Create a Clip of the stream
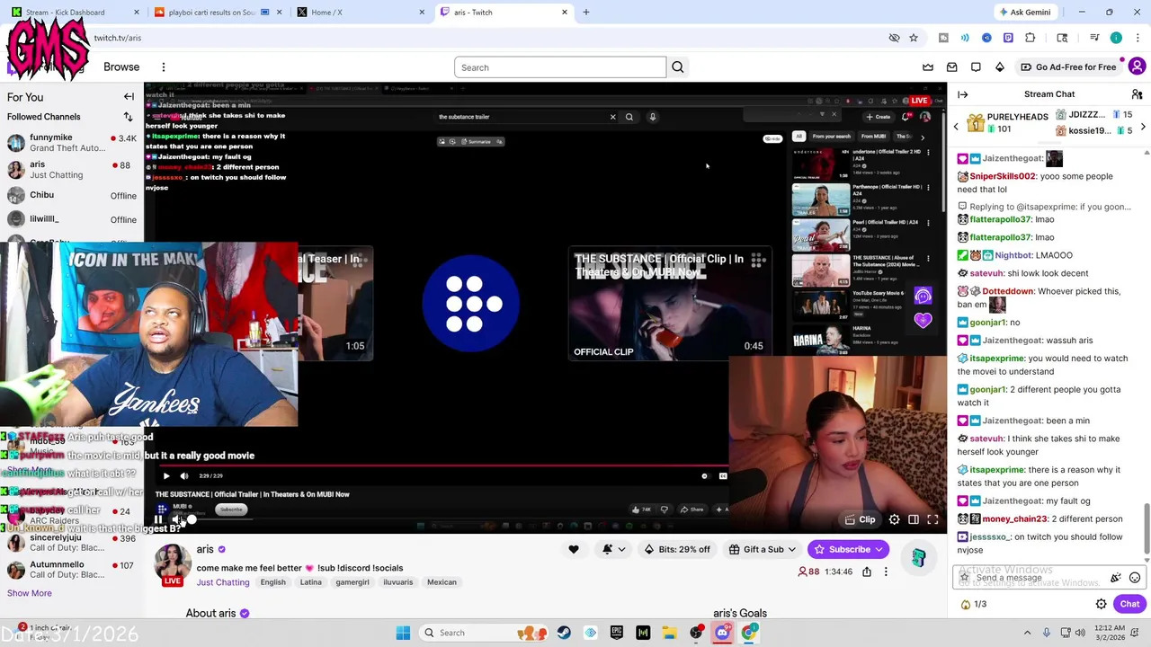Screen dimensions: 1151x647 (x=861, y=519)
